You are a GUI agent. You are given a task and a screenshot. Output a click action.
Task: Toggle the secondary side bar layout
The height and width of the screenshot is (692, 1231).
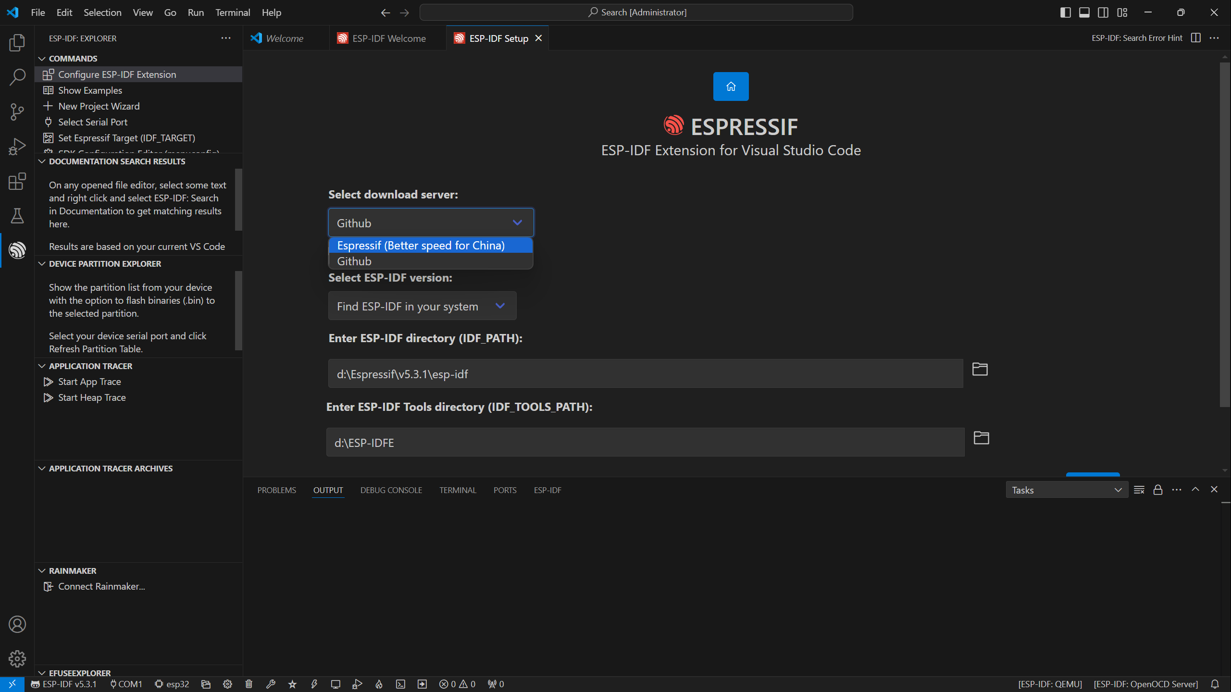coord(1103,12)
